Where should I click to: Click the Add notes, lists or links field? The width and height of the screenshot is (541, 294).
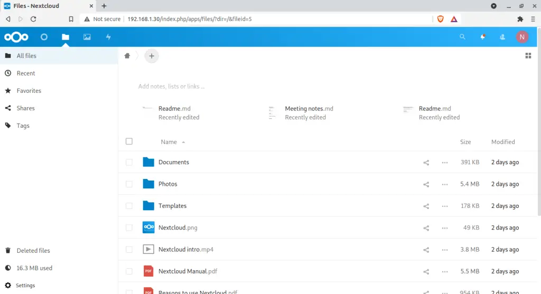(x=172, y=86)
